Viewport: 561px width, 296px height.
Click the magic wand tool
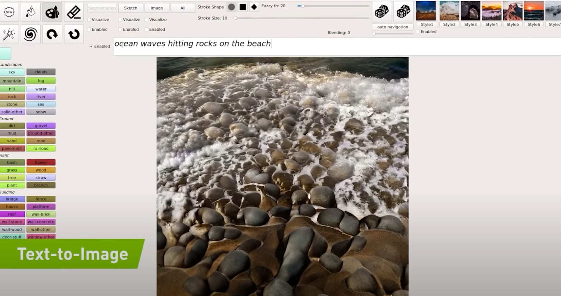point(9,34)
